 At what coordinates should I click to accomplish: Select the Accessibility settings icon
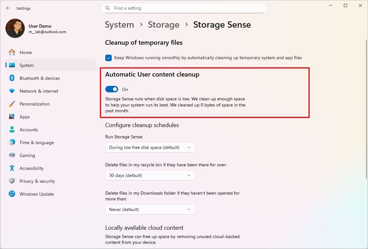point(12,168)
